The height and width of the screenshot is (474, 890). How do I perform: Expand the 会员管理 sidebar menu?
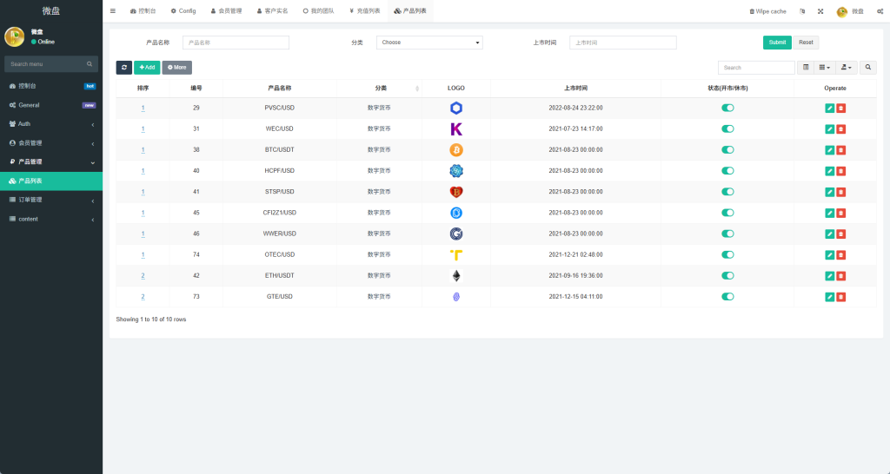click(x=50, y=143)
